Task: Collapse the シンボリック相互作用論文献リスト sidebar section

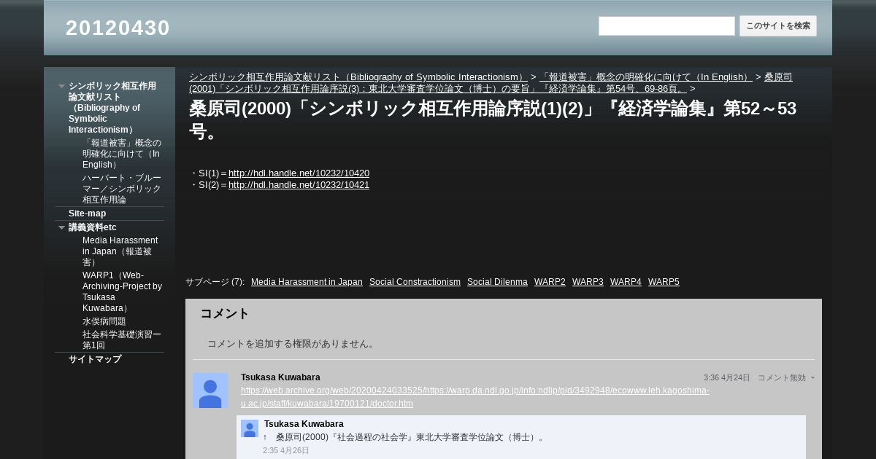Action: (x=62, y=87)
